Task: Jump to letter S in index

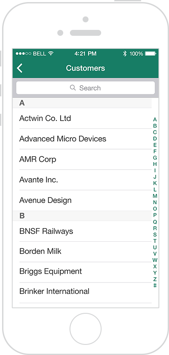Action: (155, 235)
